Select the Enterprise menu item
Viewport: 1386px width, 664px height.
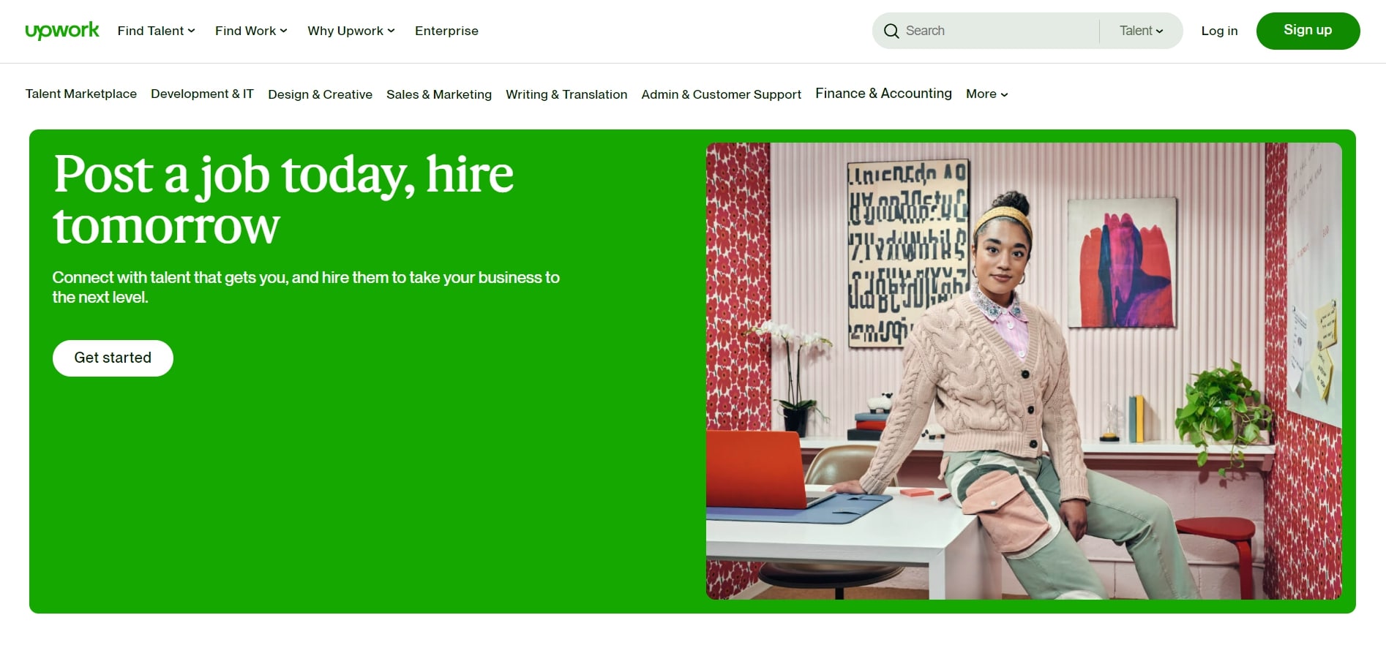pyautogui.click(x=446, y=31)
